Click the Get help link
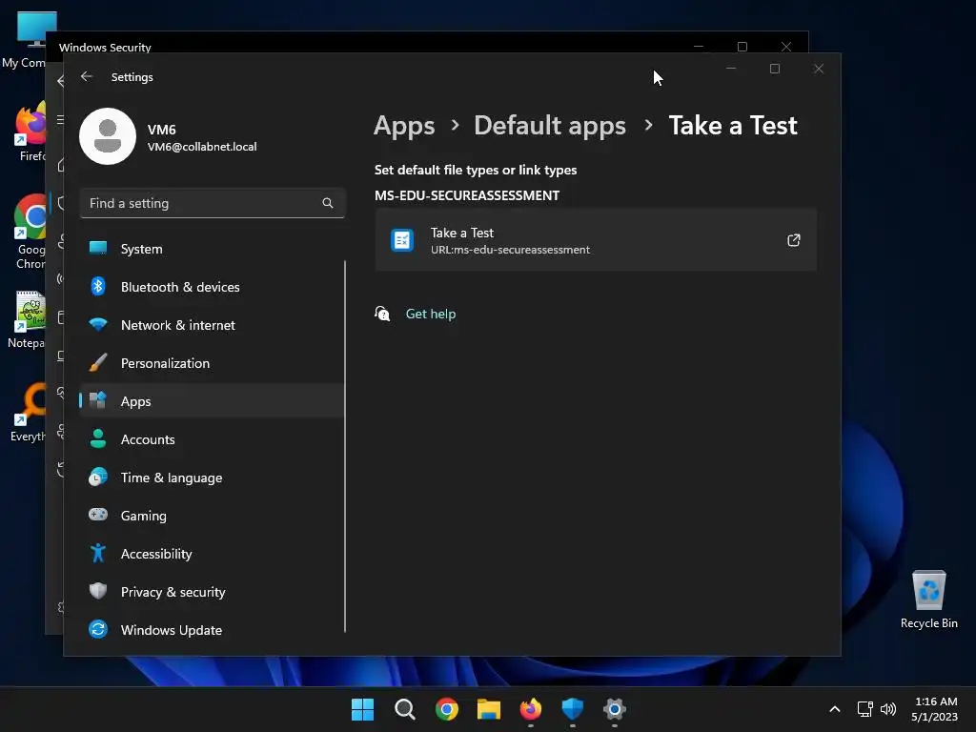The image size is (976, 732). pyautogui.click(x=431, y=314)
